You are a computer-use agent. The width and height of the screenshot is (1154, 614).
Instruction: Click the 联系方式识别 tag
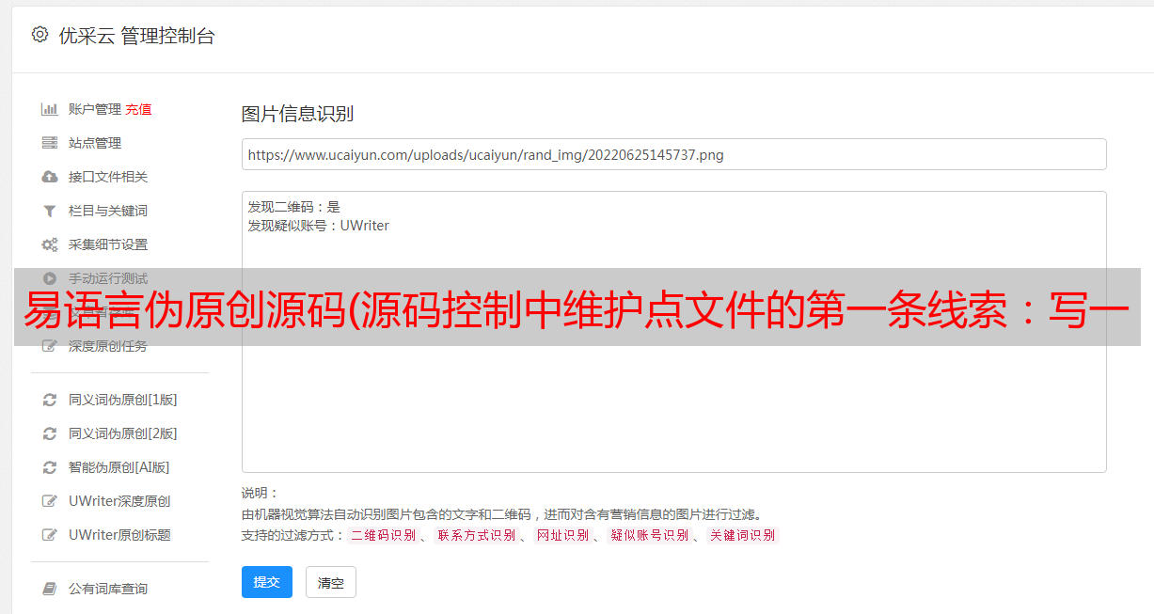[x=476, y=535]
